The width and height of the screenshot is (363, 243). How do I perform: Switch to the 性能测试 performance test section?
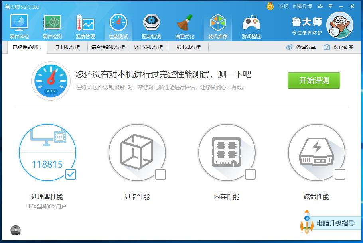click(118, 25)
